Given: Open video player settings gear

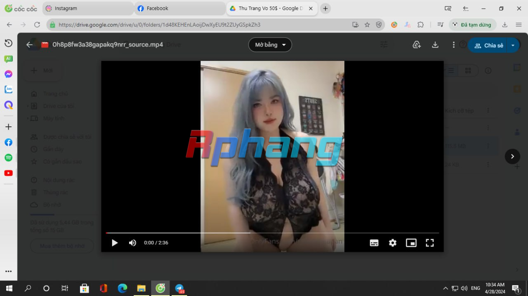Looking at the screenshot, I should pyautogui.click(x=393, y=243).
